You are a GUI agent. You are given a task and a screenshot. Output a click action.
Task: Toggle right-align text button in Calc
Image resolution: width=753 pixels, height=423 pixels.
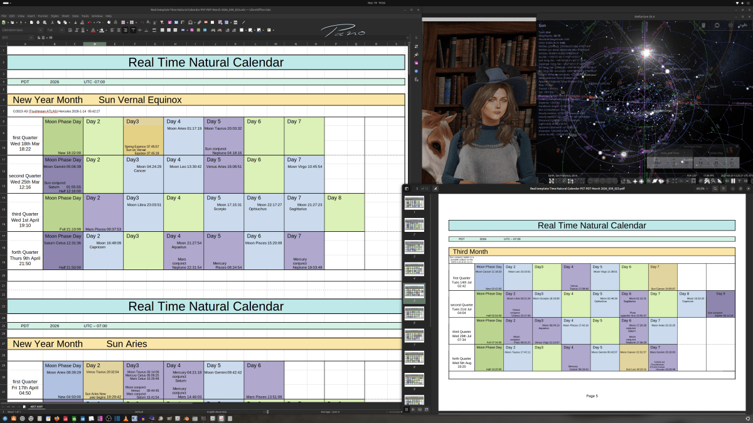[x=126, y=29]
